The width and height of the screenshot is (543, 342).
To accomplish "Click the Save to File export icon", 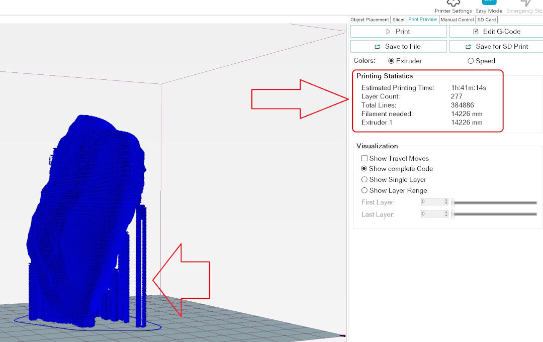I will (378, 46).
